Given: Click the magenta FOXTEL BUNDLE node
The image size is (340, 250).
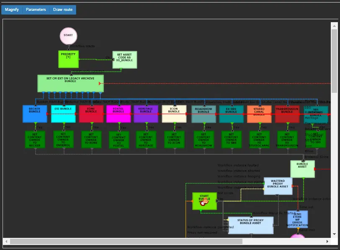Looking at the screenshot, I should point(118,114).
